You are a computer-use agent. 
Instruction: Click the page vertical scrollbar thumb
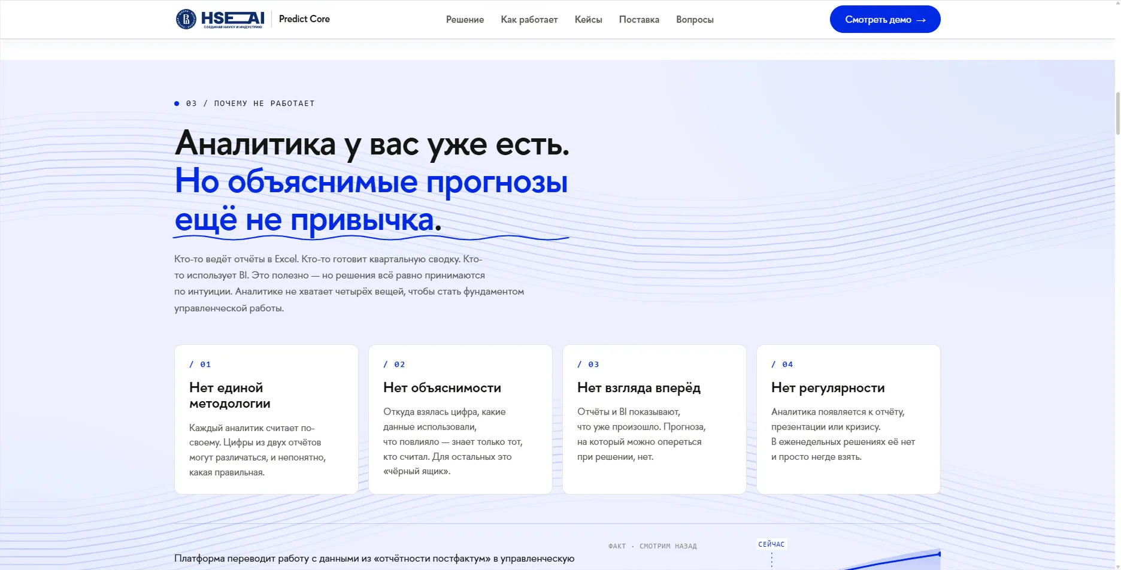pos(1117,113)
